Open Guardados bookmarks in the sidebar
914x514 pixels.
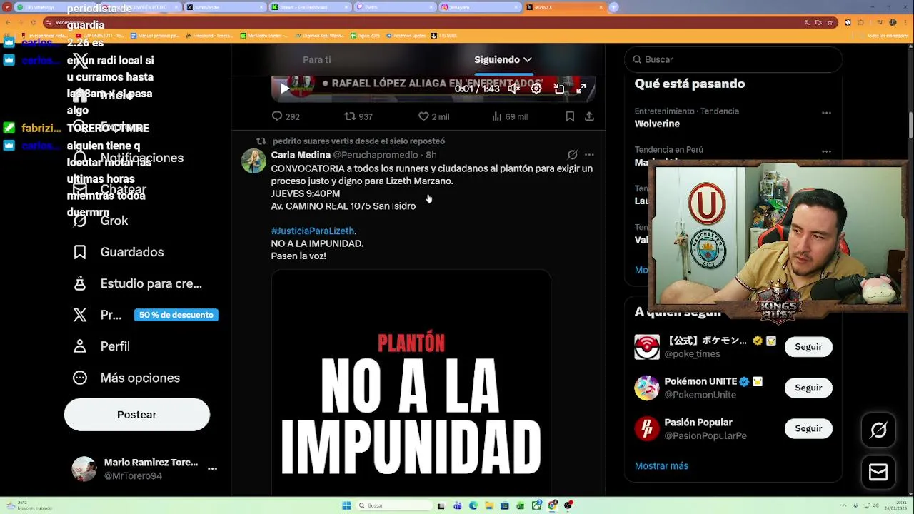click(x=119, y=252)
